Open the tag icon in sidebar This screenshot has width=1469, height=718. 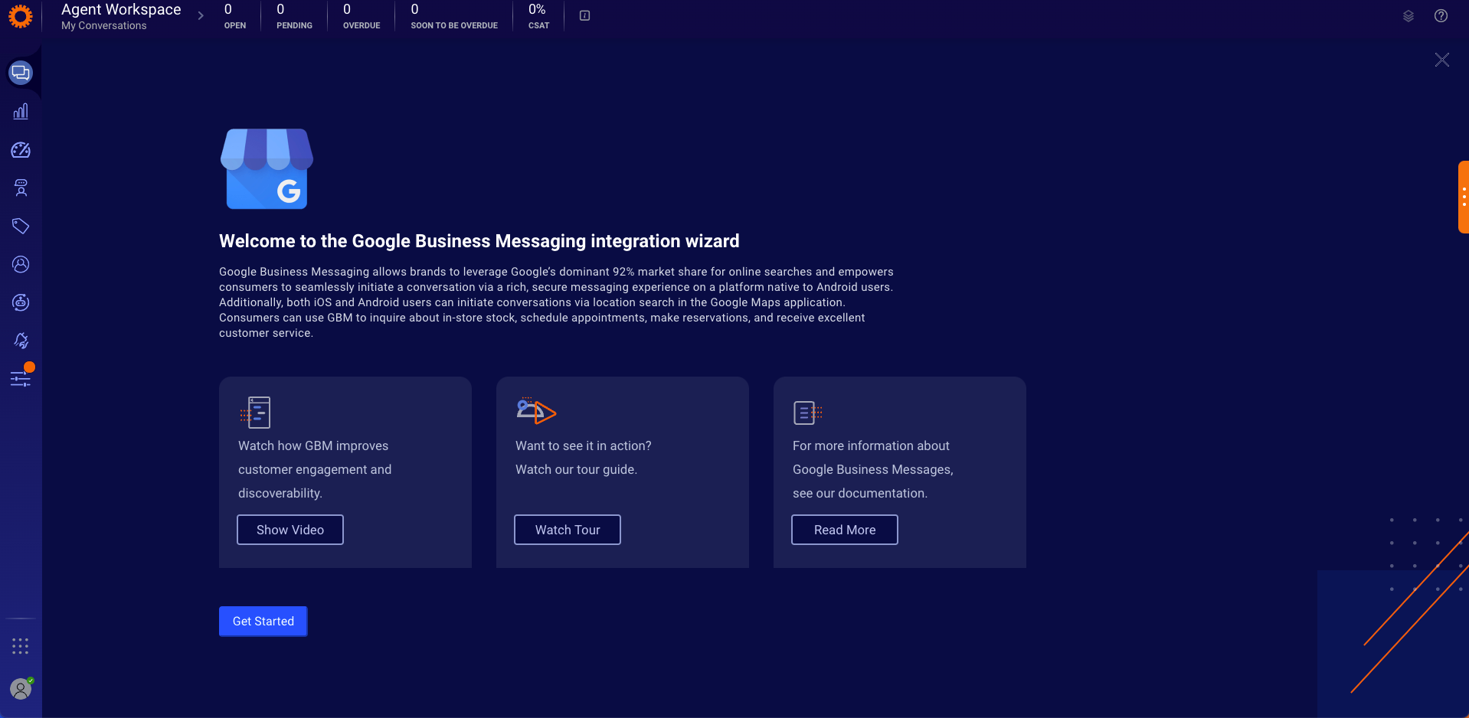[21, 226]
